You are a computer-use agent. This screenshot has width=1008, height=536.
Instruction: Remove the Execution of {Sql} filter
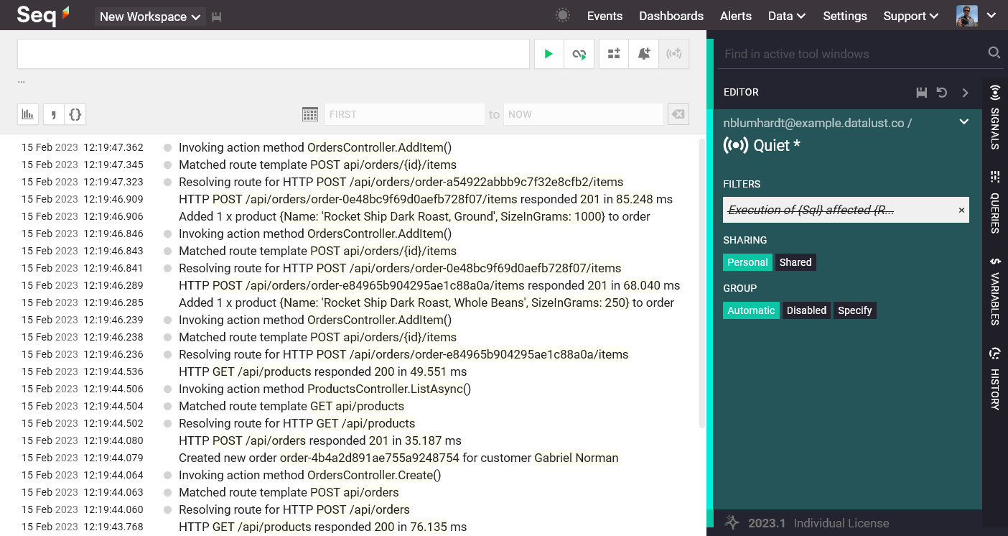pos(961,210)
